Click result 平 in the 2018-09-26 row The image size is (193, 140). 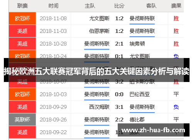[176, 120]
